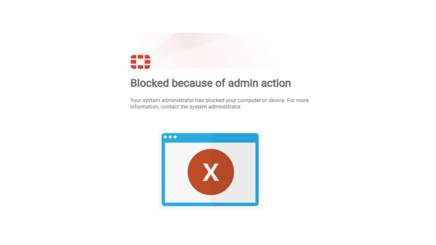Click the top-right red block of the Fortinet logo
436x245 pixels.
coord(147,57)
